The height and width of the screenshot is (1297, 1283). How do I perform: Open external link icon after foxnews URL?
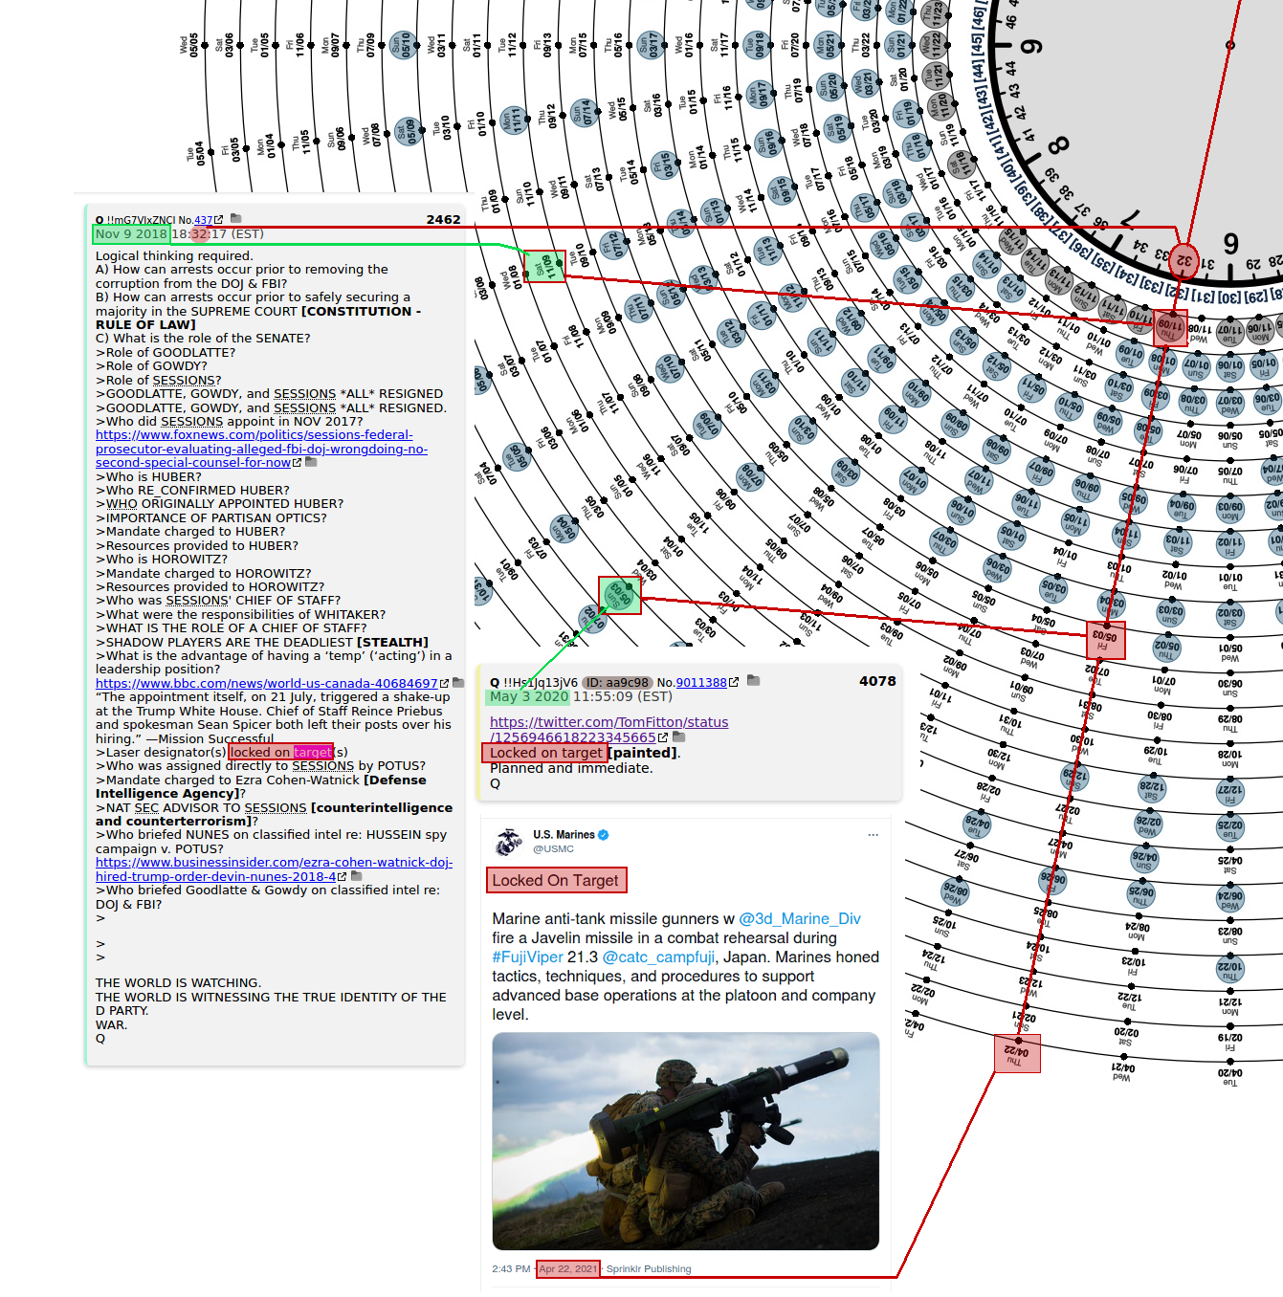(297, 463)
